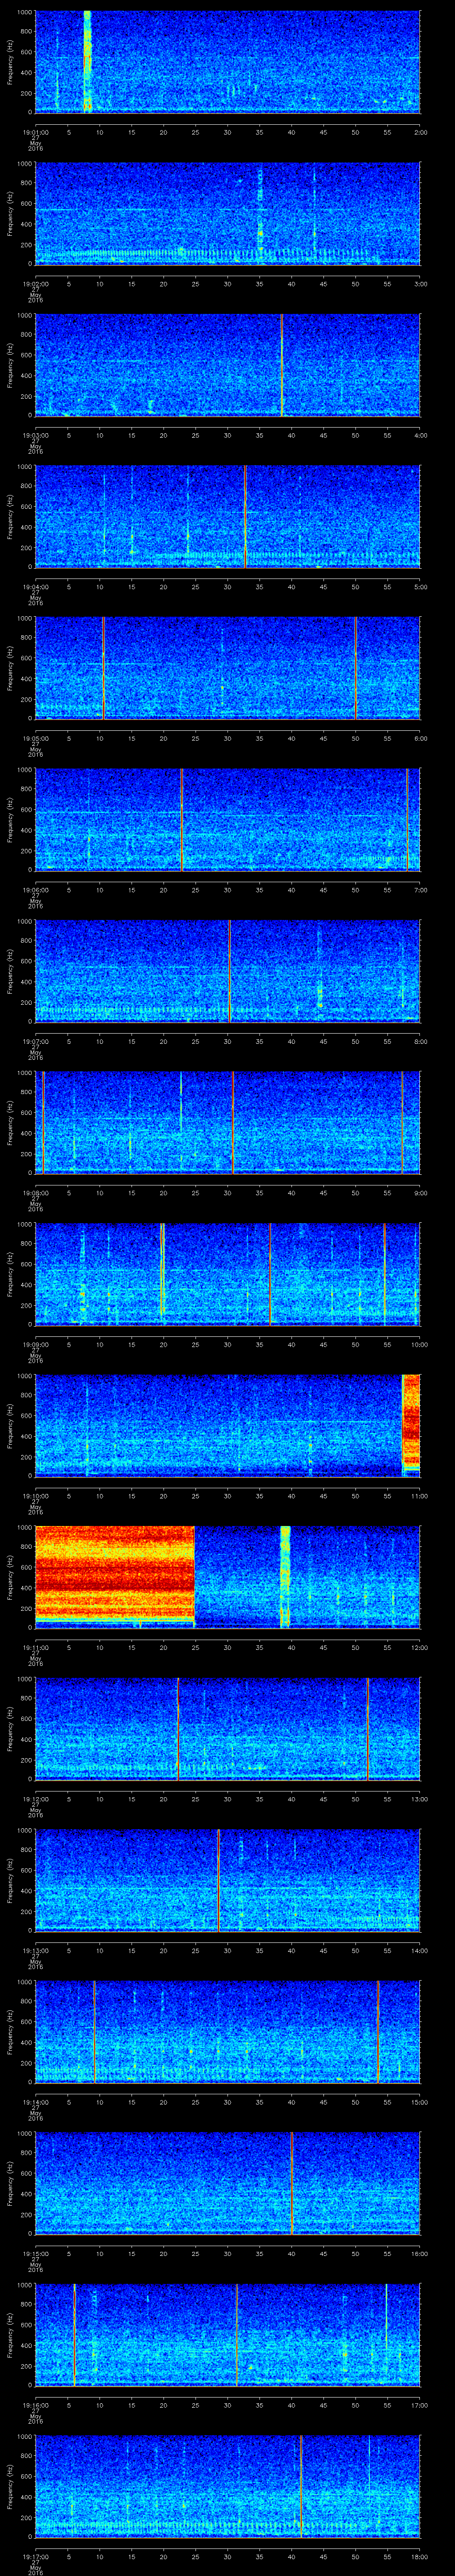The height and width of the screenshot is (2576, 455).
Task: Select the spectrogram panel starting at 19:11:00
Action: click(x=228, y=1577)
